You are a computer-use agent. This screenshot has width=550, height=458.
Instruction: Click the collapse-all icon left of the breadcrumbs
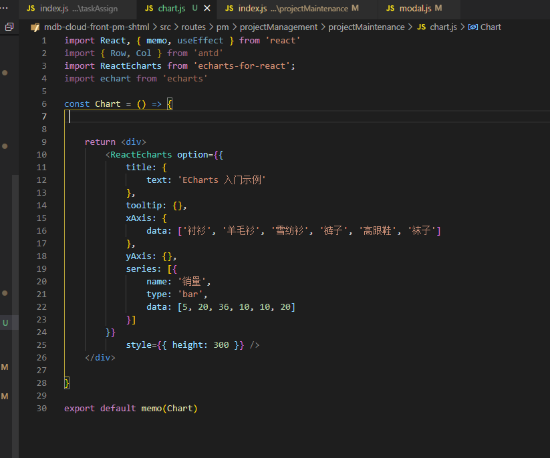tap(9, 27)
